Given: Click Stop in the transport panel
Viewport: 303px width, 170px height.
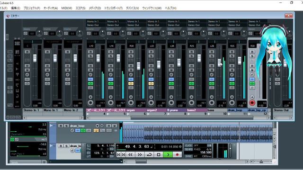Looking at the screenshot, I should [159, 154].
